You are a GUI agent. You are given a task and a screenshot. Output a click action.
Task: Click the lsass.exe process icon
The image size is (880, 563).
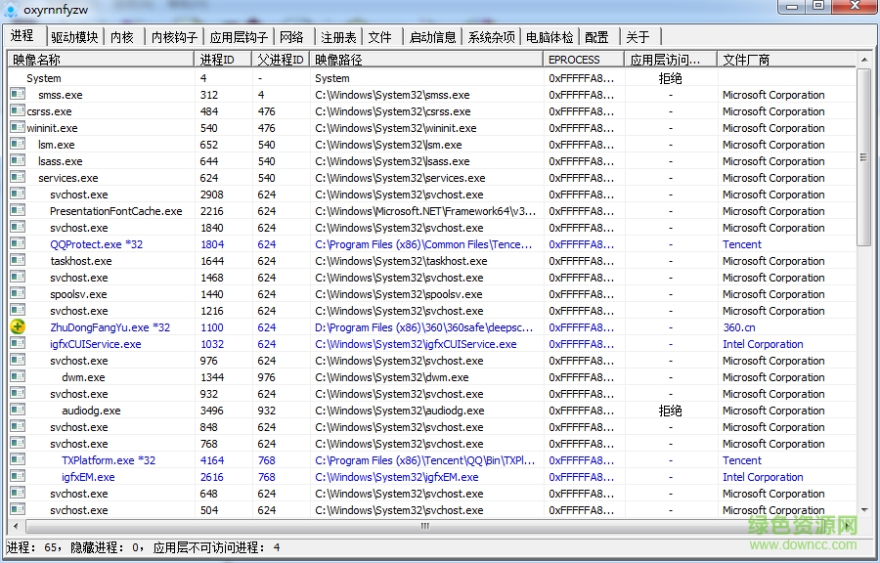(x=17, y=161)
